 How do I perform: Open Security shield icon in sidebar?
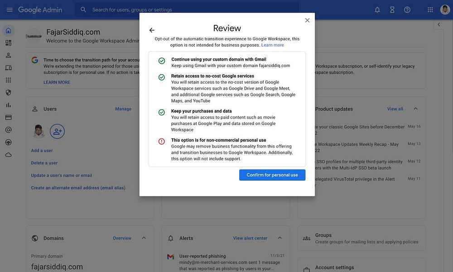(8, 92)
